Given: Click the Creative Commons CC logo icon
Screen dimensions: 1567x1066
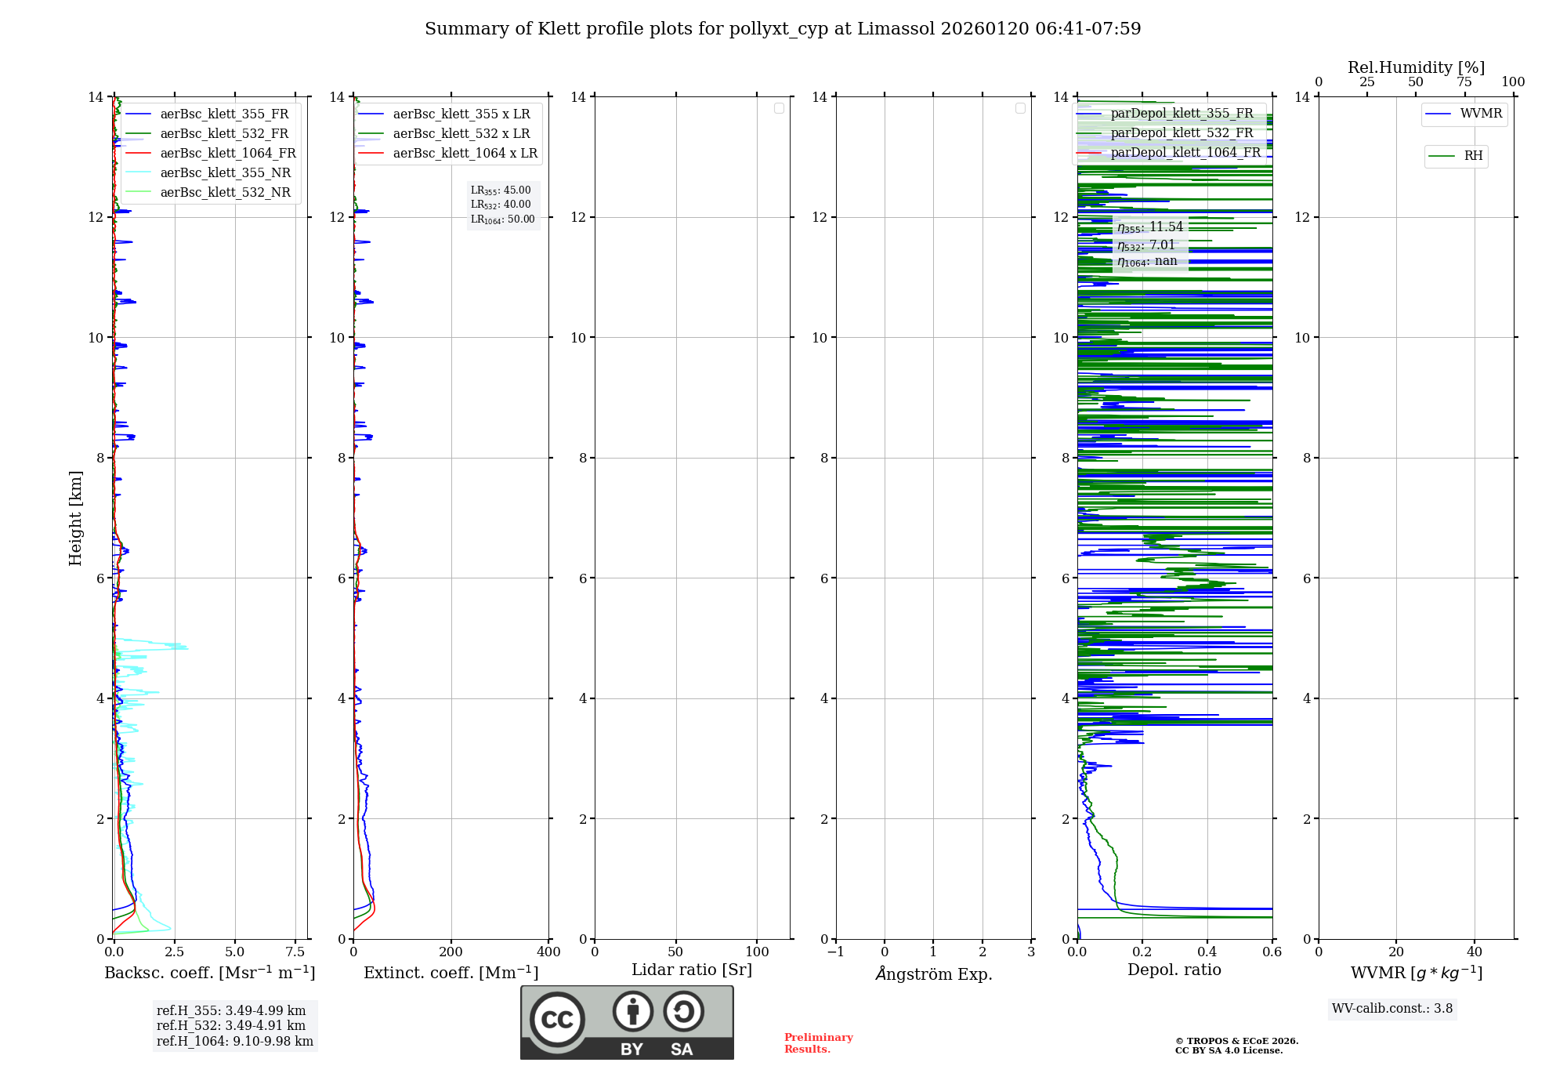Looking at the screenshot, I should [557, 1019].
